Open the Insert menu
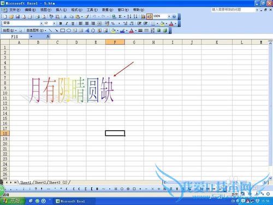The image size is (273, 205). pyautogui.click(x=61, y=10)
